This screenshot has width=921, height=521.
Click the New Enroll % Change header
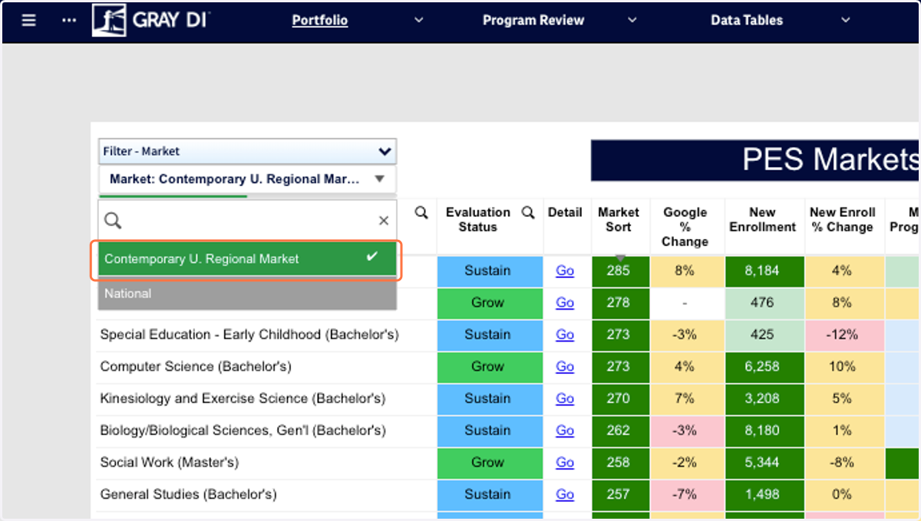tap(842, 220)
